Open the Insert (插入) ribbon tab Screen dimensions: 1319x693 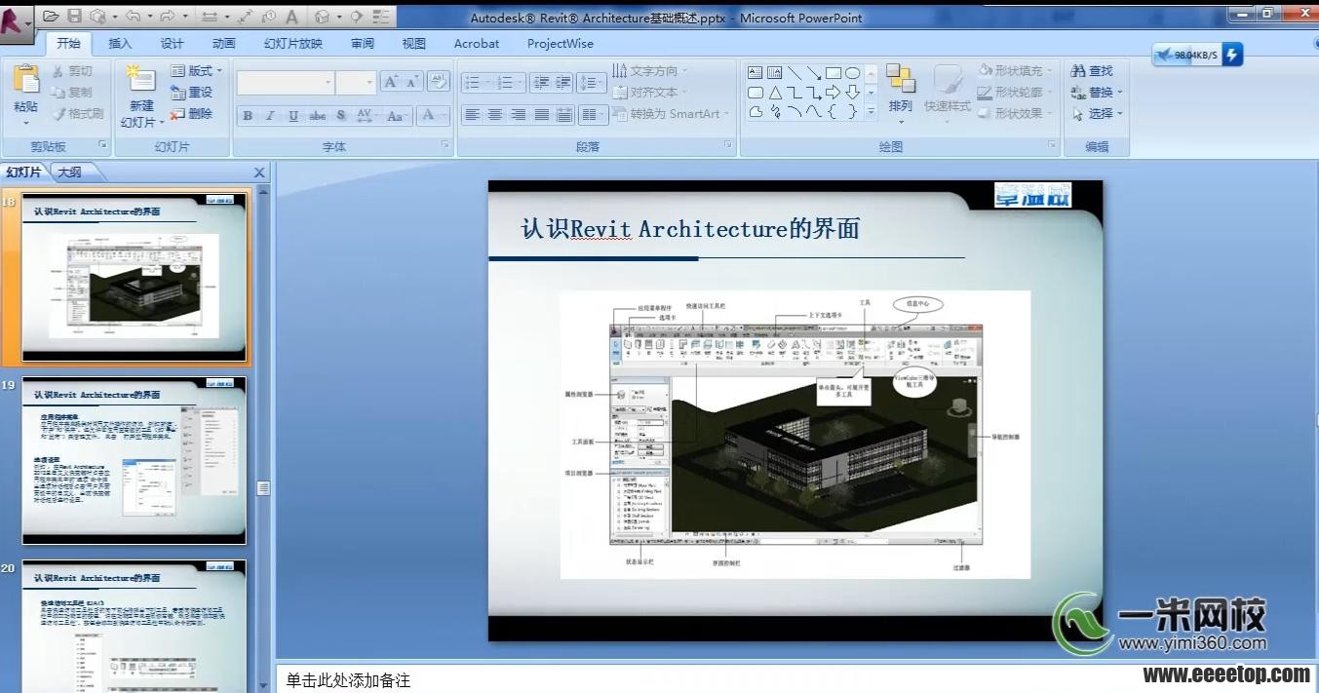coord(120,43)
